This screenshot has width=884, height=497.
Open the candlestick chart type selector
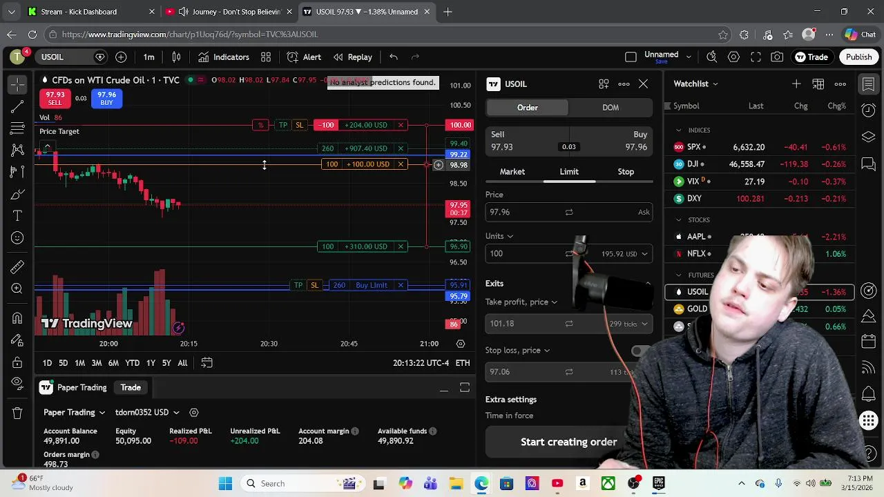pos(176,57)
